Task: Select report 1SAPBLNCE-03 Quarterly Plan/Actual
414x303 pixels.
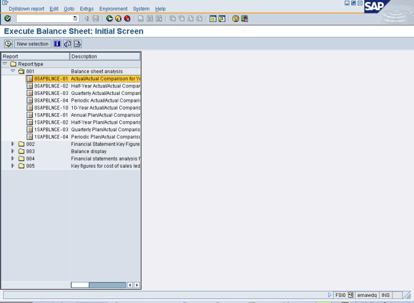Action: pyautogui.click(x=51, y=129)
